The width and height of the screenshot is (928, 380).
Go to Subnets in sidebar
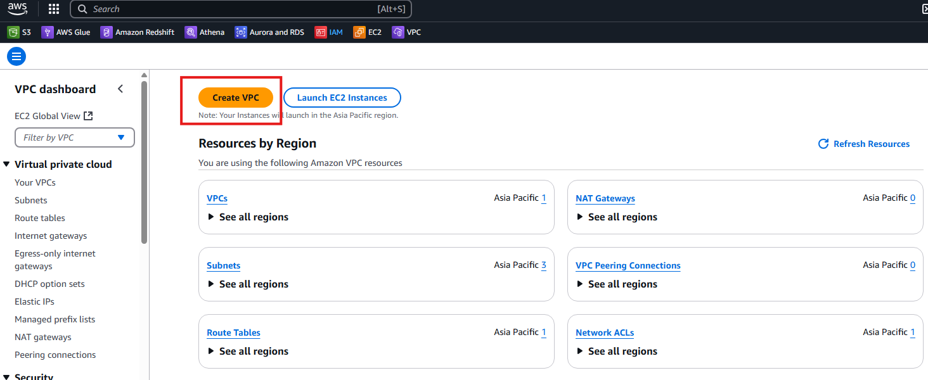[31, 200]
